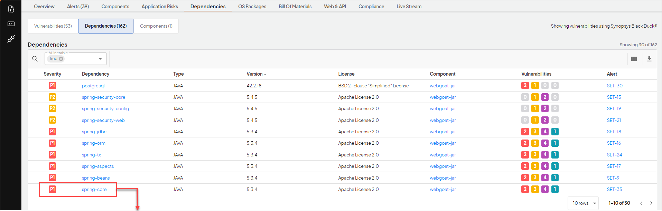Switch to the Components tab in top navigation
The image size is (662, 211).
pos(115,7)
